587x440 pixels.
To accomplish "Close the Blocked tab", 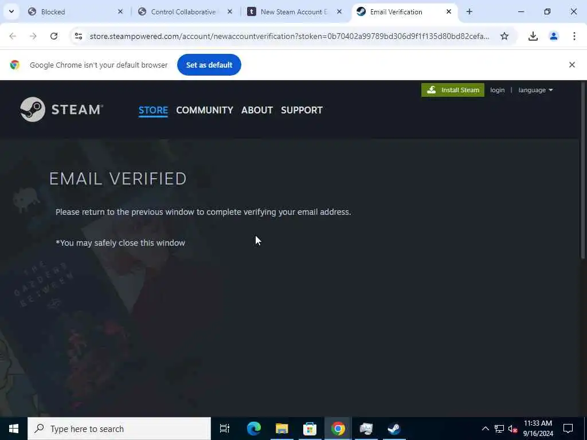I will click(x=120, y=11).
